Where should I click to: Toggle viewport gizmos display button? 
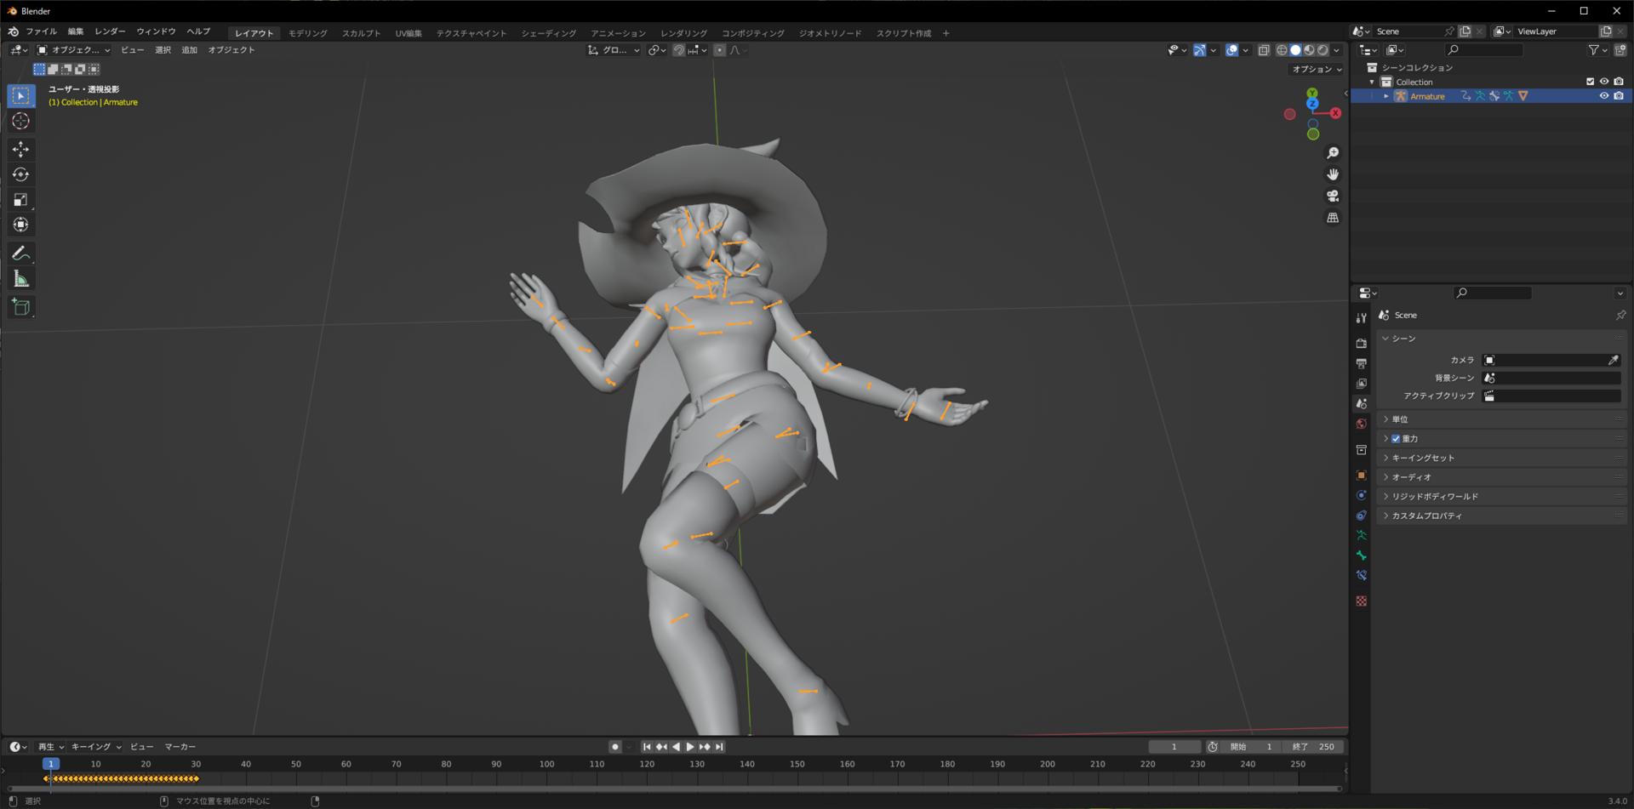(x=1199, y=50)
